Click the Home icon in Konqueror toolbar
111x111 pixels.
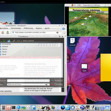click(3, 32)
